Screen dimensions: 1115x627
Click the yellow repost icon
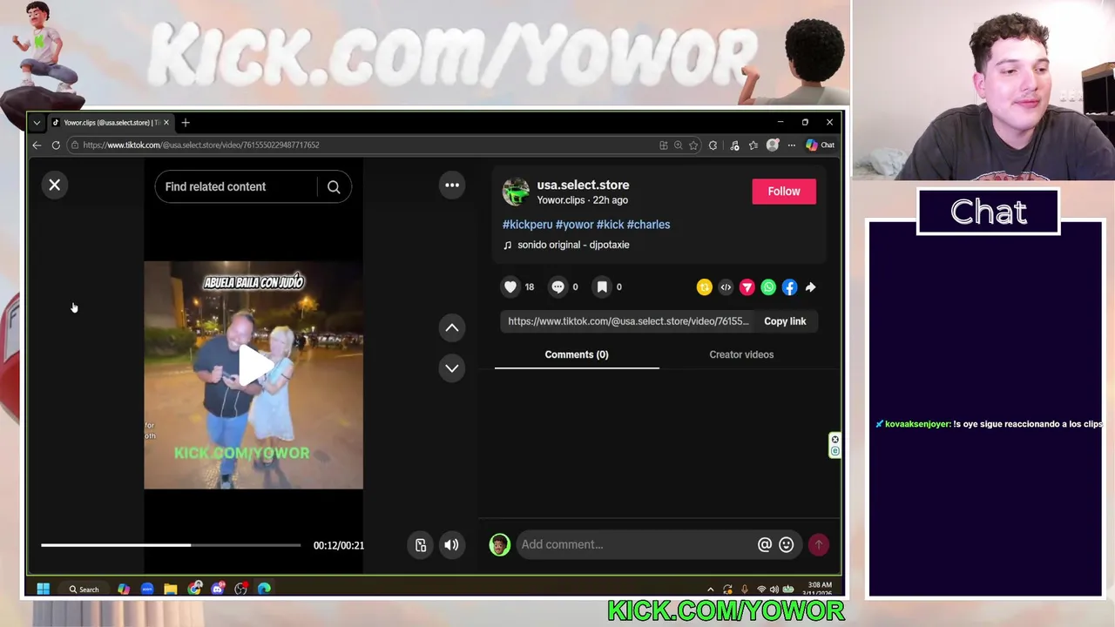[x=704, y=287]
